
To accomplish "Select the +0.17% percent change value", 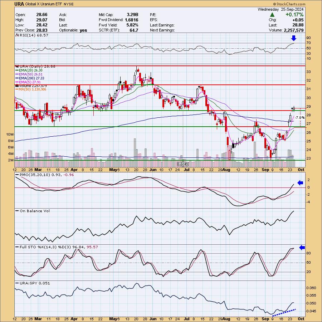I will (x=294, y=15).
